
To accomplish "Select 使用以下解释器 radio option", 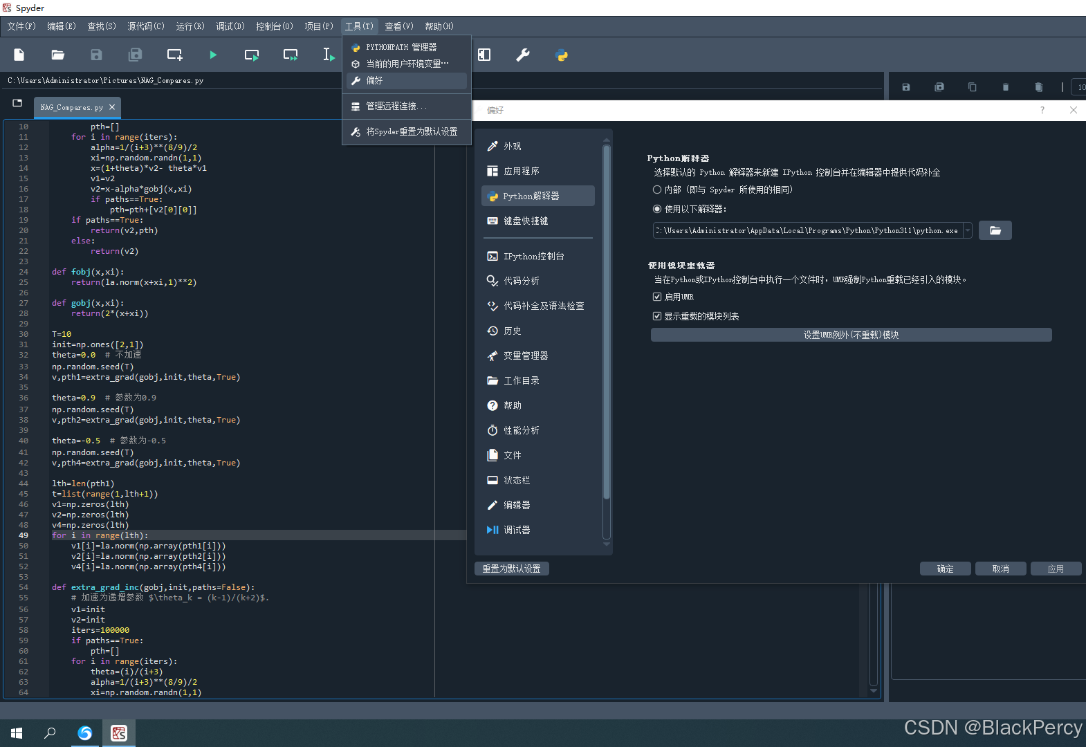I will (657, 209).
